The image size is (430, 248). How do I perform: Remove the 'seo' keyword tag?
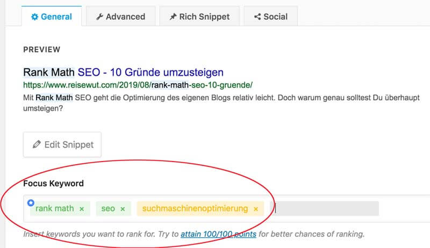pos(123,209)
